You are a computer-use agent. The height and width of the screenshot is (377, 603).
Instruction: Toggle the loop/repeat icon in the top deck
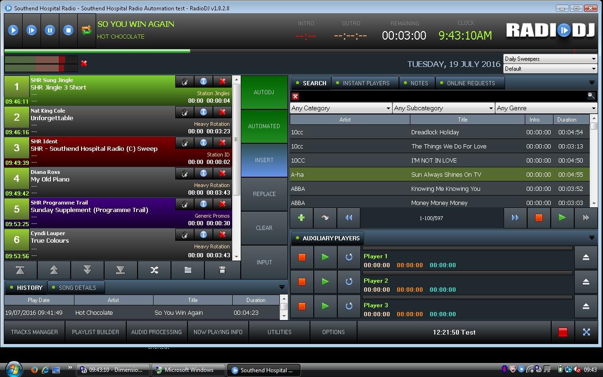[86, 30]
